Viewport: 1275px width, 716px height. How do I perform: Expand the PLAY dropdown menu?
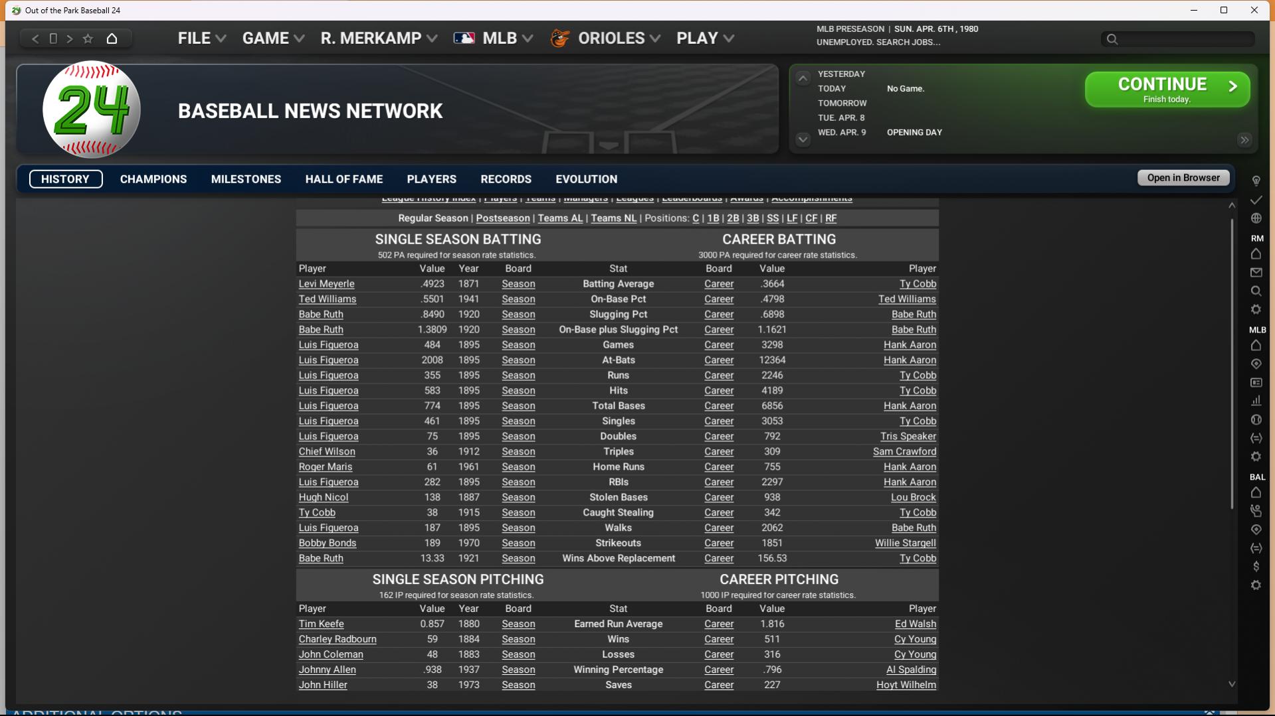pyautogui.click(x=705, y=38)
